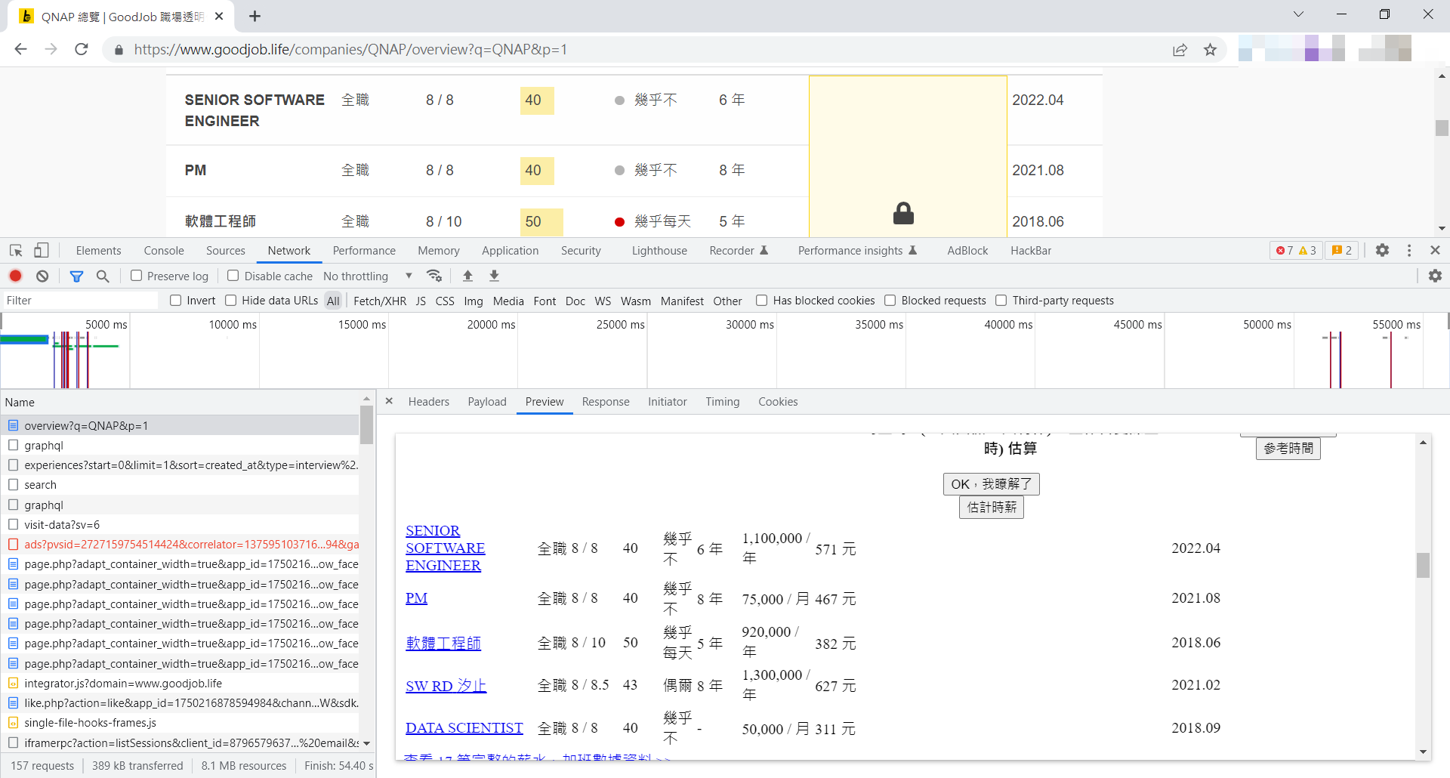Activate the inspect element picker

[16, 251]
